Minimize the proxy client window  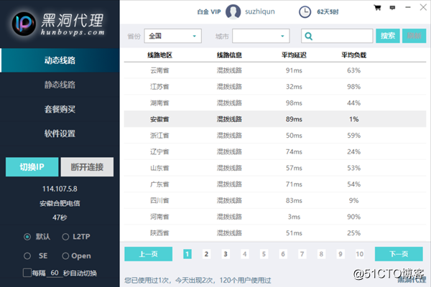pyautogui.click(x=408, y=7)
